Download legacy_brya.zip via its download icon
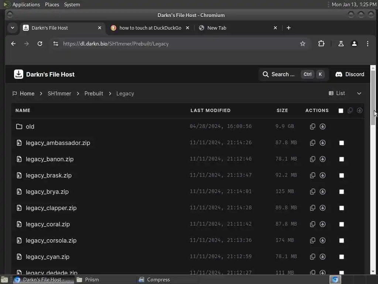Viewport: 378px width, 284px height. coord(323,192)
